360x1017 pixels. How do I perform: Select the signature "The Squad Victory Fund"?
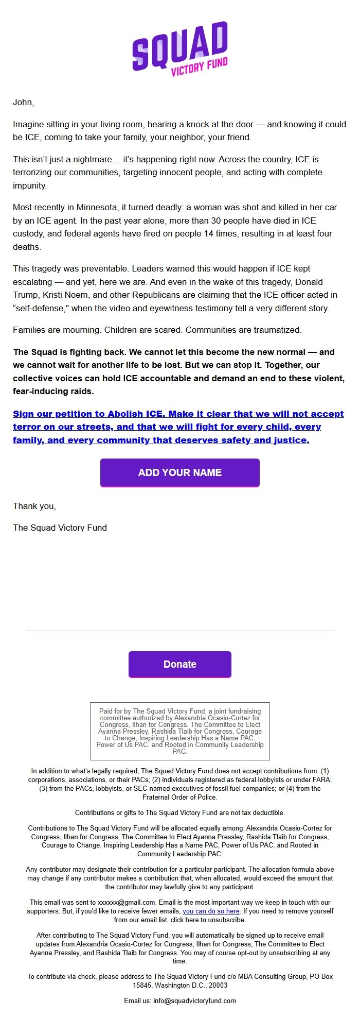coord(60,528)
